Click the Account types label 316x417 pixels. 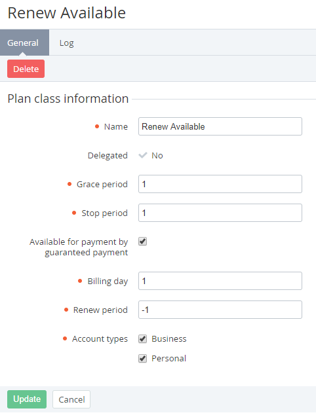pyautogui.click(x=100, y=339)
